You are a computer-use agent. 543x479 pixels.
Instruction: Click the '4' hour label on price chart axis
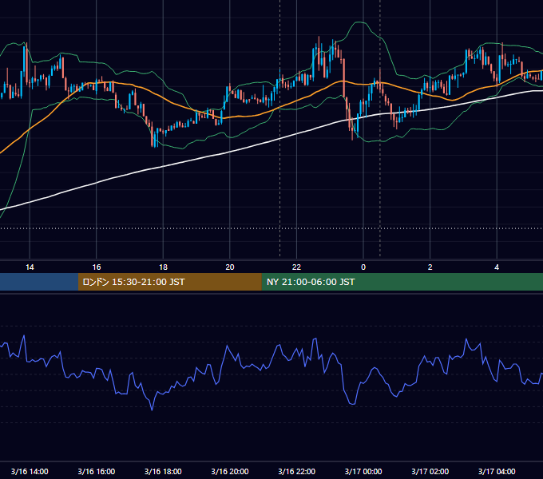pyautogui.click(x=497, y=267)
